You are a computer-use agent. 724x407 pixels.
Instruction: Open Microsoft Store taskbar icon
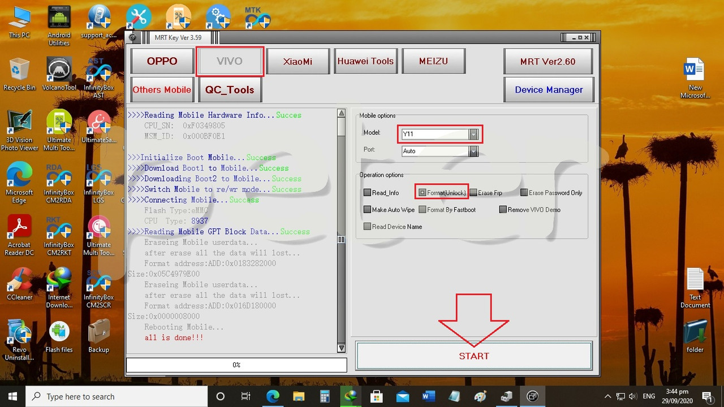click(x=377, y=396)
